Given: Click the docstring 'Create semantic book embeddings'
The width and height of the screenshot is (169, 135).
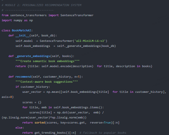Looking at the screenshot, I should click(47, 61).
